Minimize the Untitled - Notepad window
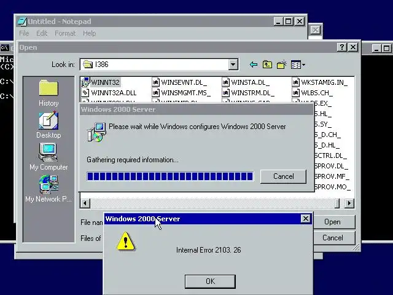The image size is (393, 295). [278, 22]
